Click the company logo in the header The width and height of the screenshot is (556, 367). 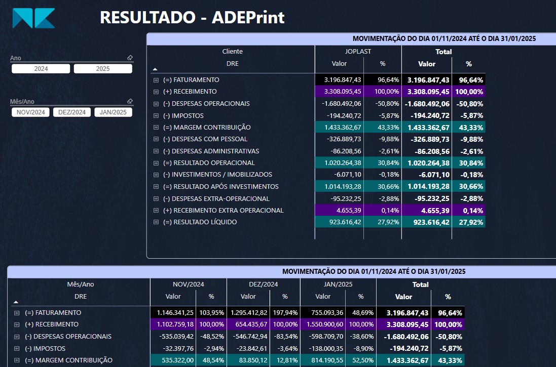click(33, 18)
